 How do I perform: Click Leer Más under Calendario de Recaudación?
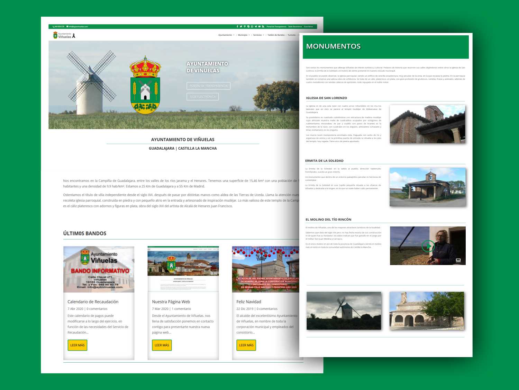click(x=78, y=345)
